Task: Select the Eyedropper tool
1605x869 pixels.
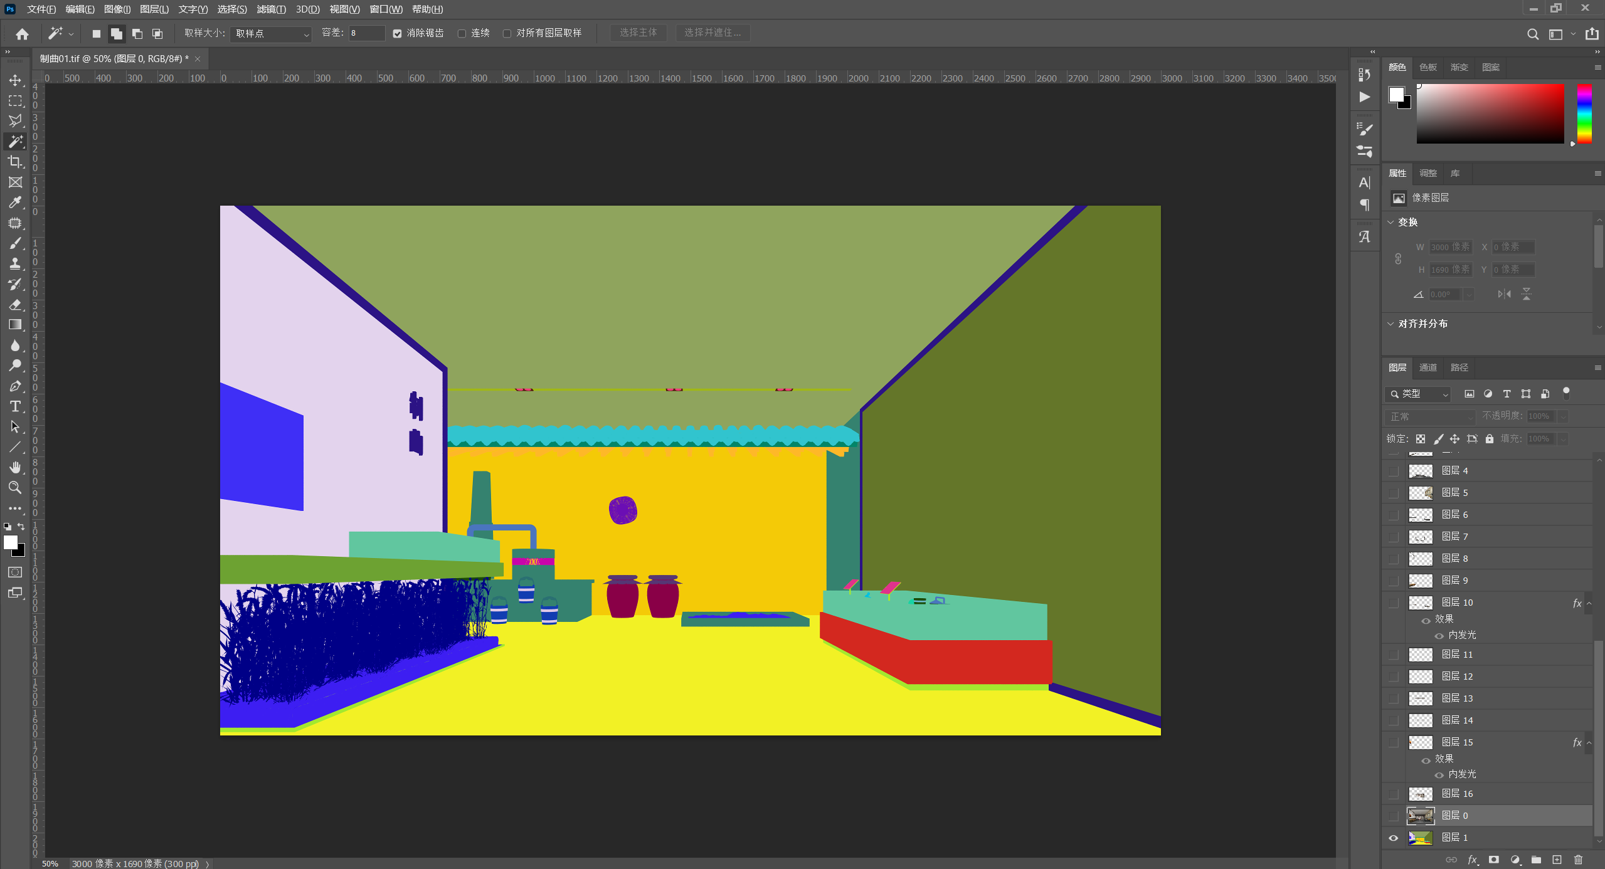Action: tap(15, 203)
